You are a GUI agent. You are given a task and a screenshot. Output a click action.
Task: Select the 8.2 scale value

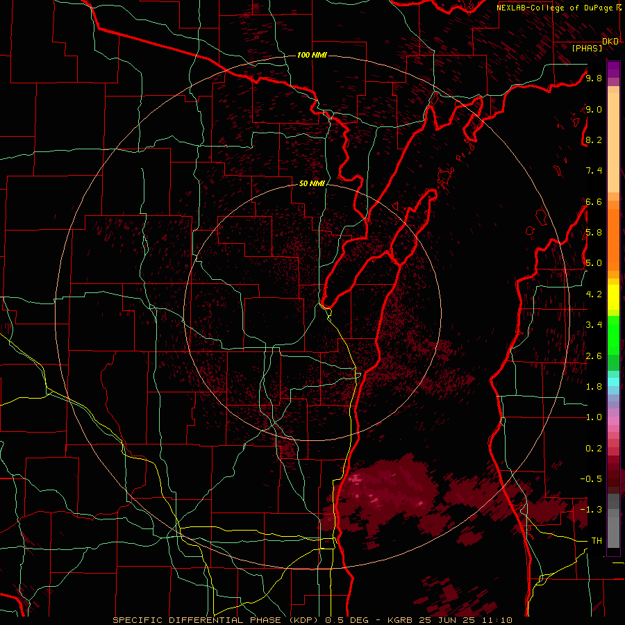pyautogui.click(x=594, y=140)
